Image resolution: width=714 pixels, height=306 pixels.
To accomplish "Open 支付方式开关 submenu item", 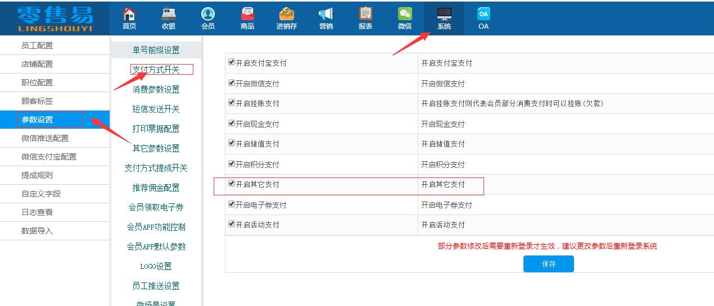I will 156,70.
